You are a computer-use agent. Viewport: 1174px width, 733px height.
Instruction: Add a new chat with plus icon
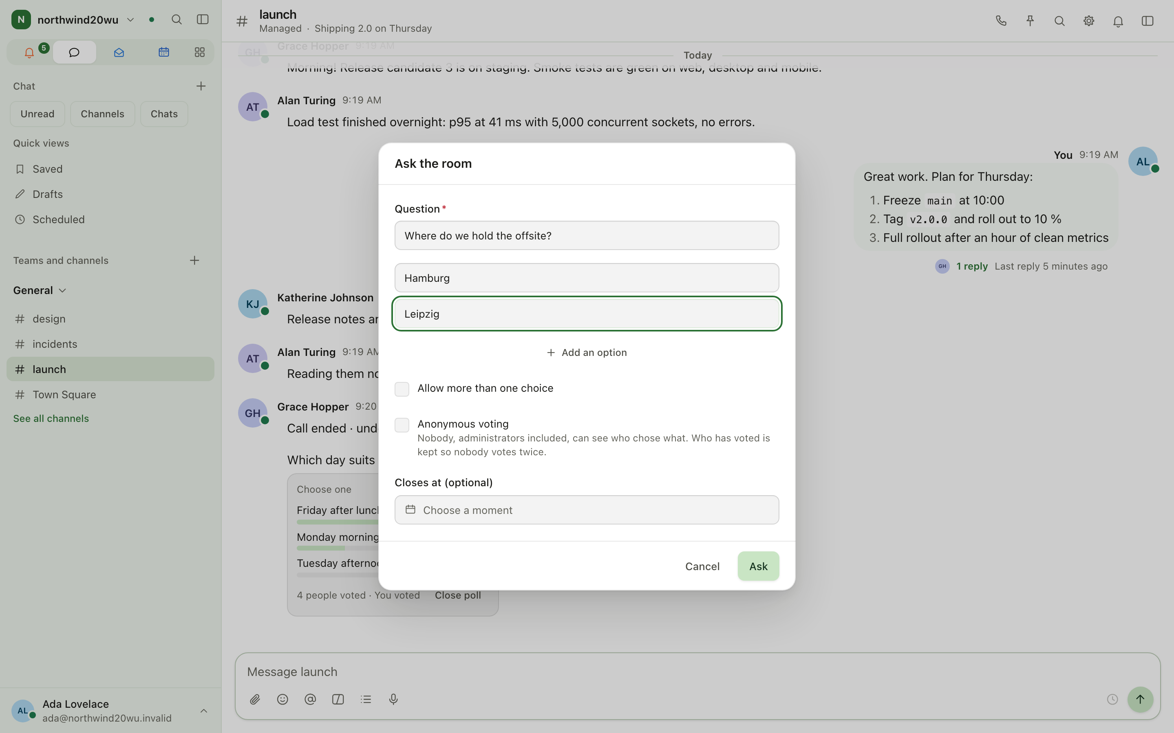(x=201, y=86)
